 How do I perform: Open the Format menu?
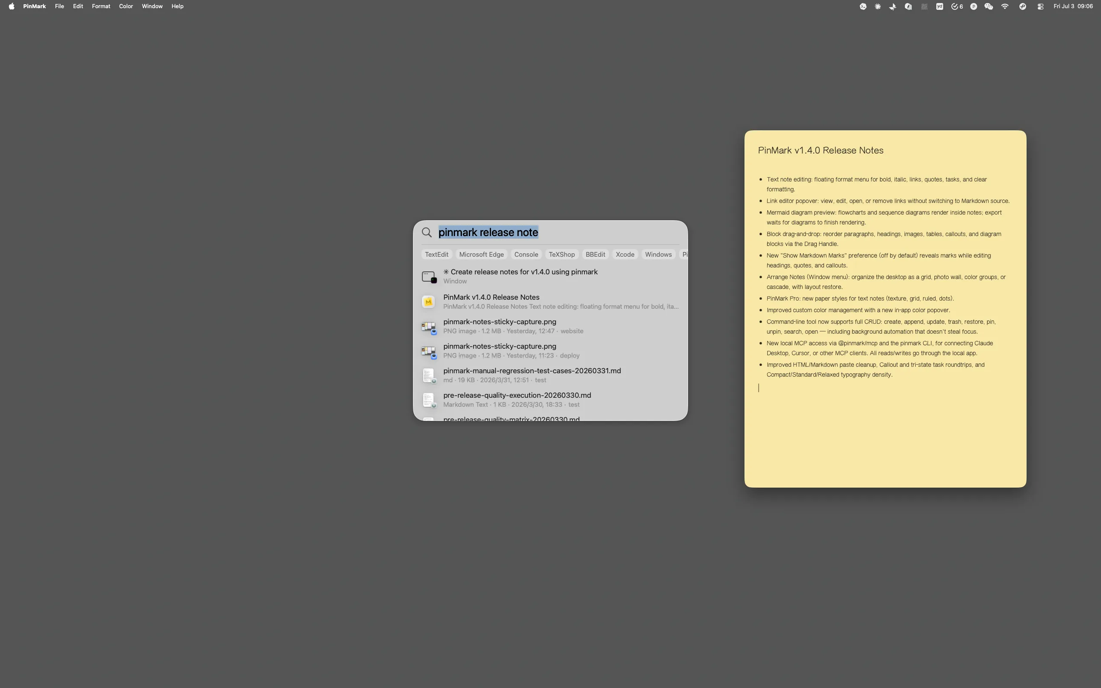pos(101,6)
